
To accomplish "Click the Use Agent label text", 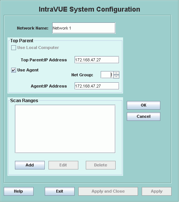I will (28, 70).
